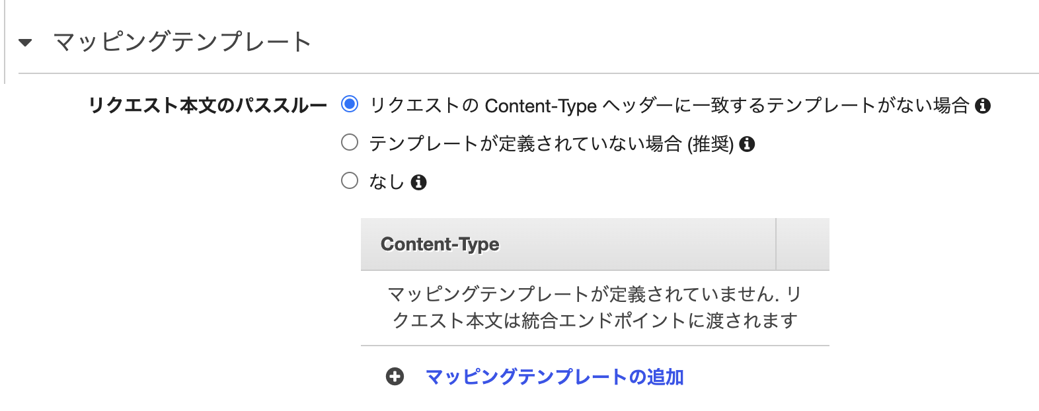Click the リクエストの Content-Type ヘッダー option label text
The width and height of the screenshot is (1039, 411).
(x=669, y=106)
